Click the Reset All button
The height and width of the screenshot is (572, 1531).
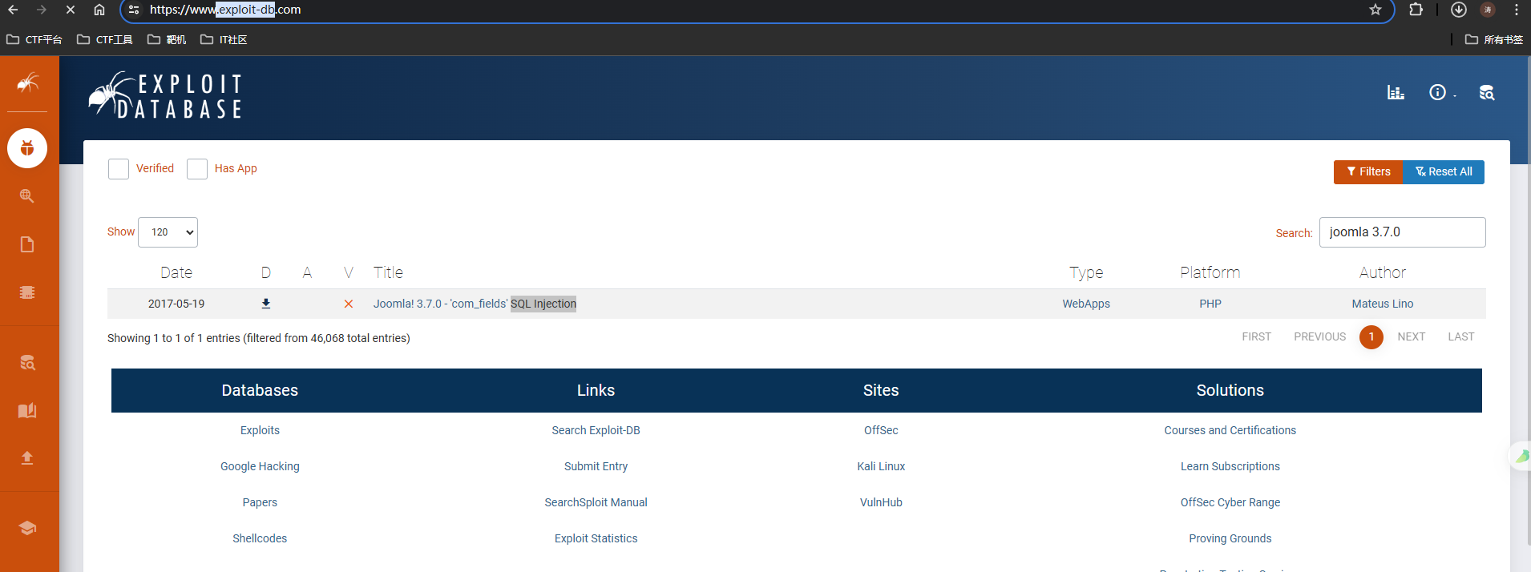pos(1444,171)
